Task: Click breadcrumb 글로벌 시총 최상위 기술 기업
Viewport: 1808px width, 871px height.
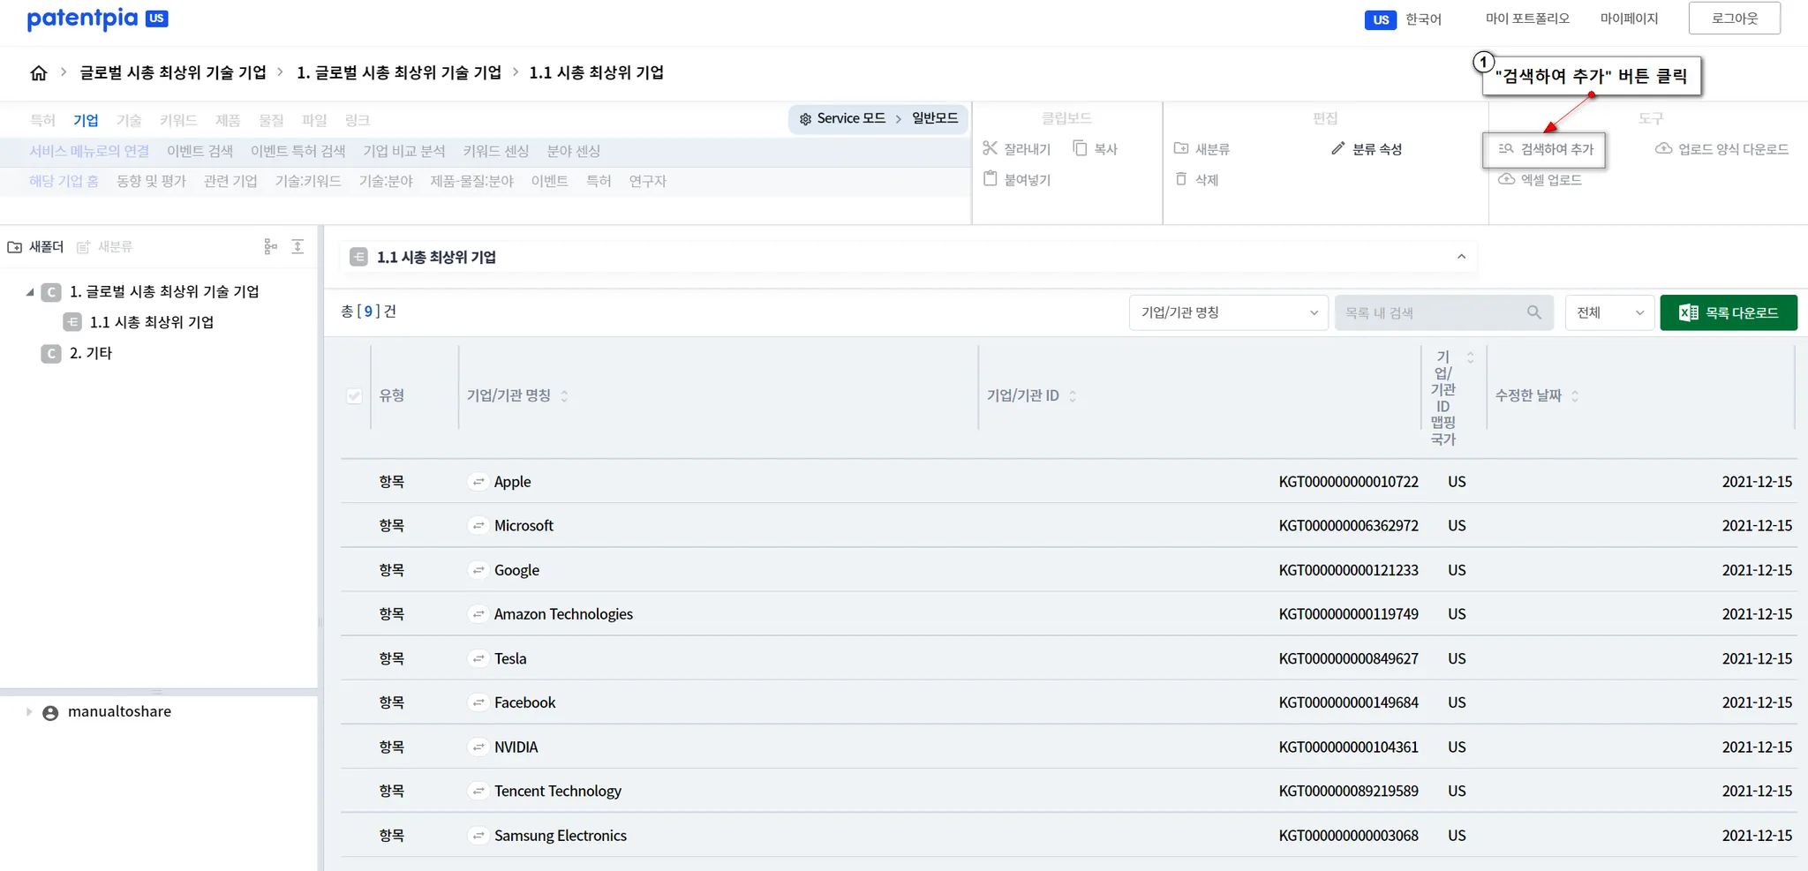Action: point(173,72)
